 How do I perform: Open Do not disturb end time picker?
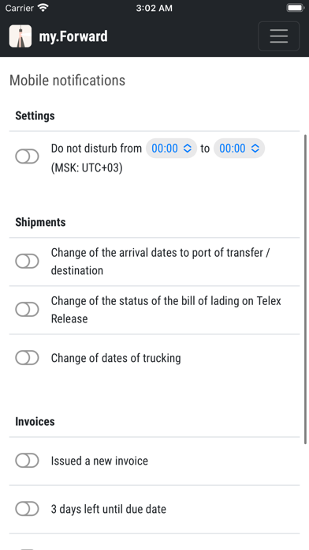coord(240,149)
